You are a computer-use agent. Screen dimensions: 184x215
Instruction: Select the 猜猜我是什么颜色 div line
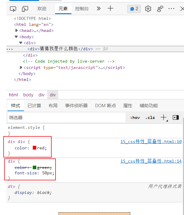click(x=60, y=49)
